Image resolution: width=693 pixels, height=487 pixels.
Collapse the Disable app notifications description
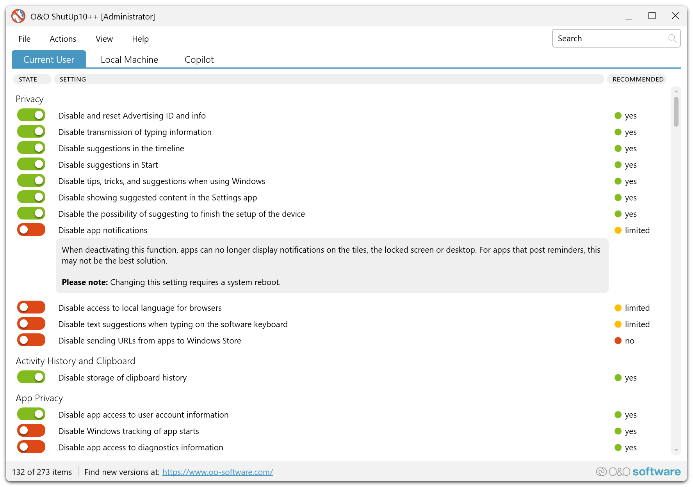point(103,230)
